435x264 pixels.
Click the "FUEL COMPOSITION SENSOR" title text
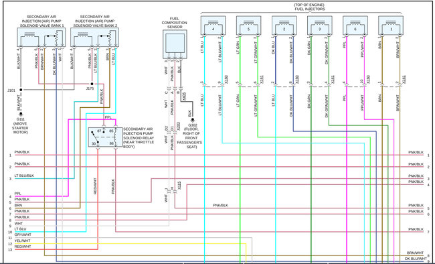pos(175,23)
